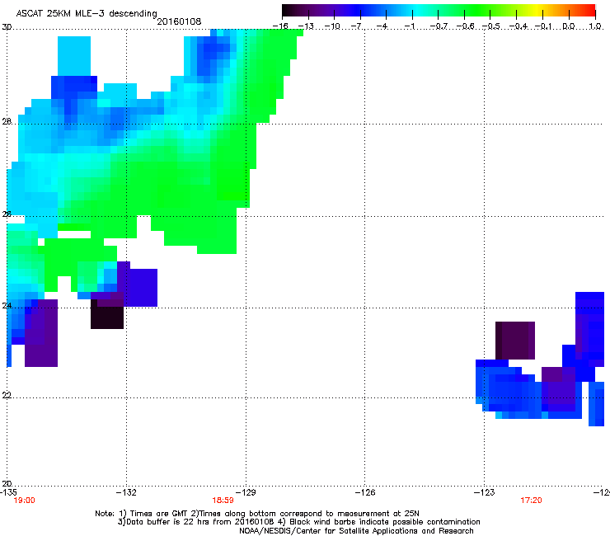Click the "-0.6" color scale label
The width and height of the screenshot is (610, 536).
pyautogui.click(x=465, y=26)
